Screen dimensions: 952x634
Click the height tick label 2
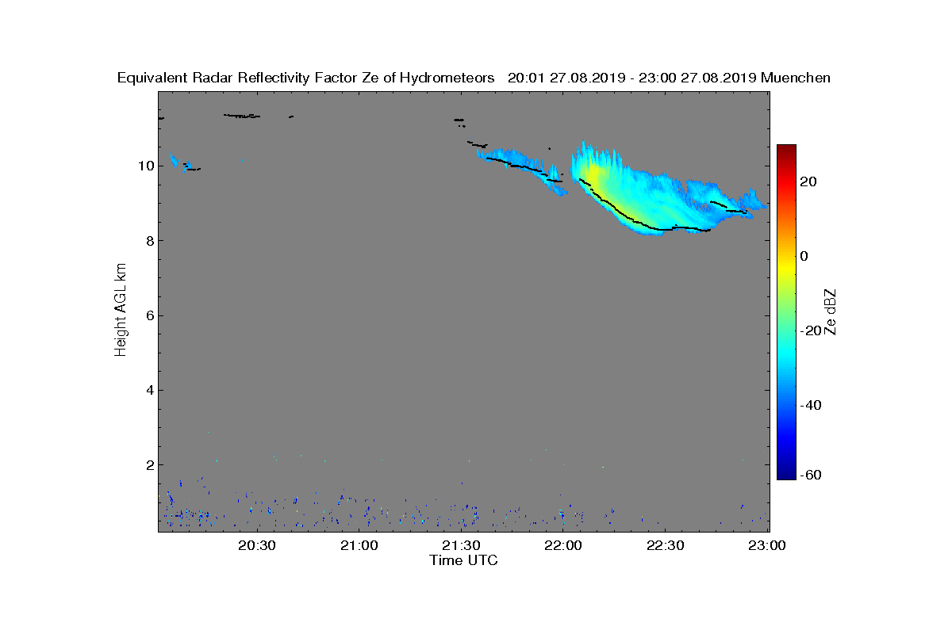click(149, 464)
